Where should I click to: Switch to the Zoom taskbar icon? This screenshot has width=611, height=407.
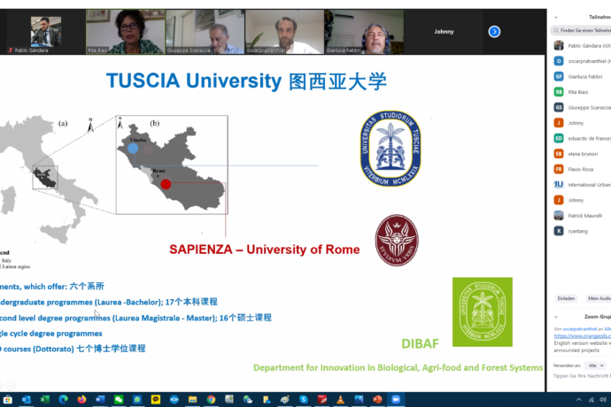tap(396, 400)
